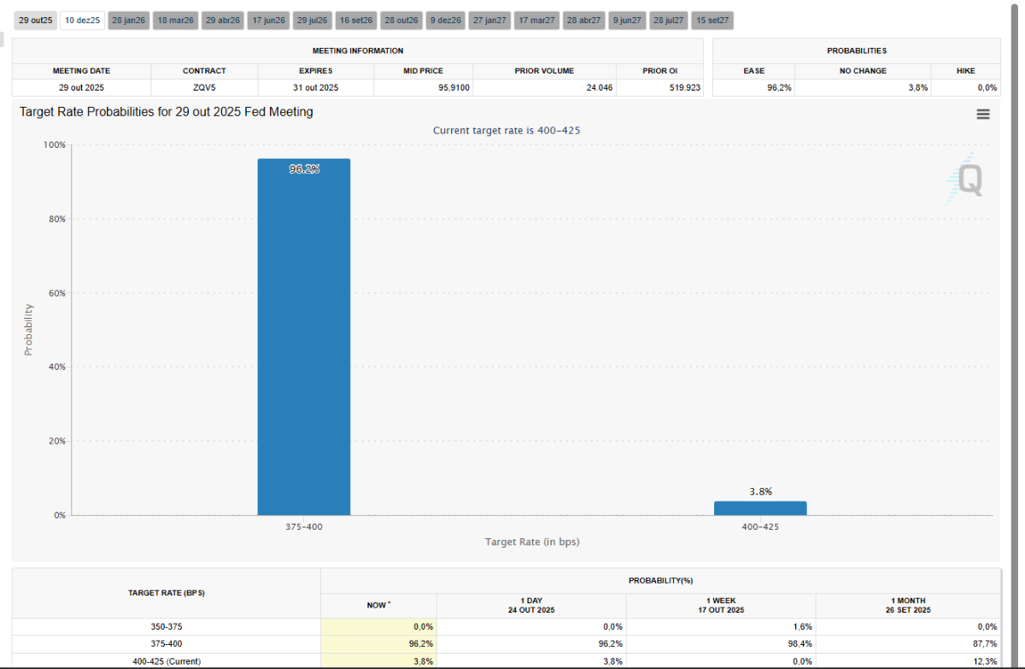1025x669 pixels.
Task: Select the 27 jan27 meeting tab
Action: click(x=489, y=21)
